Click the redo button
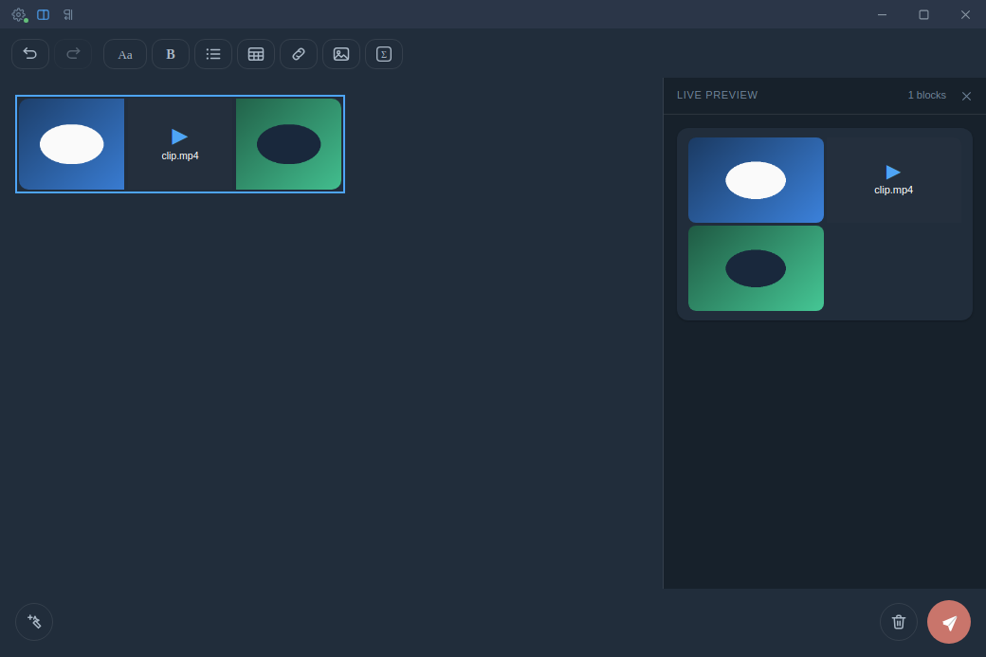 click(x=73, y=54)
